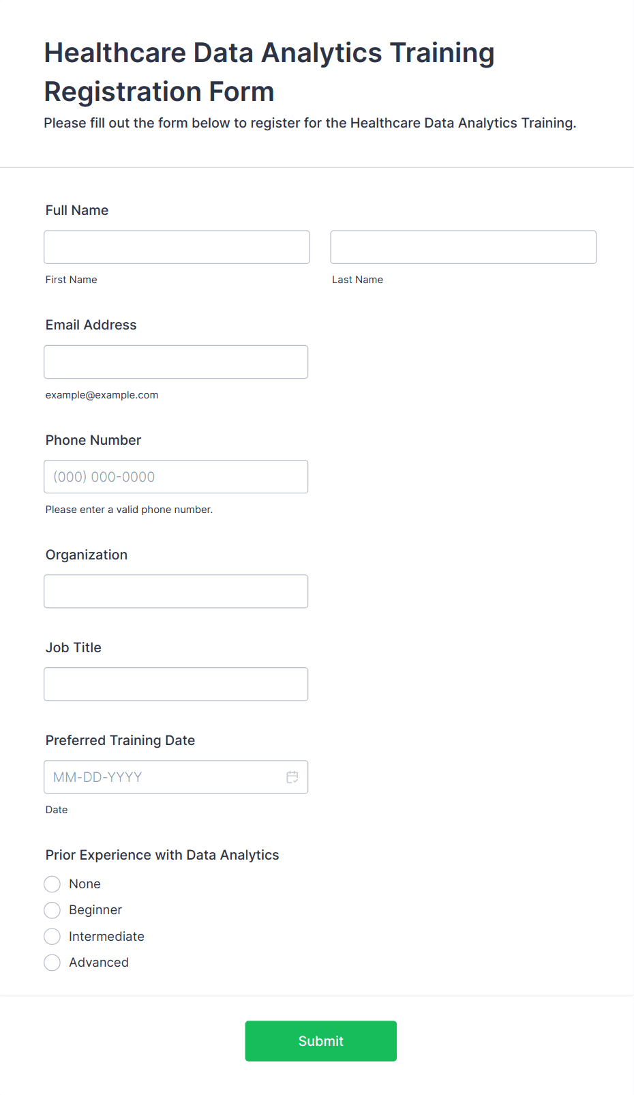The image size is (634, 1095).
Task: Focus the Email Address field
Action: pyautogui.click(x=176, y=362)
